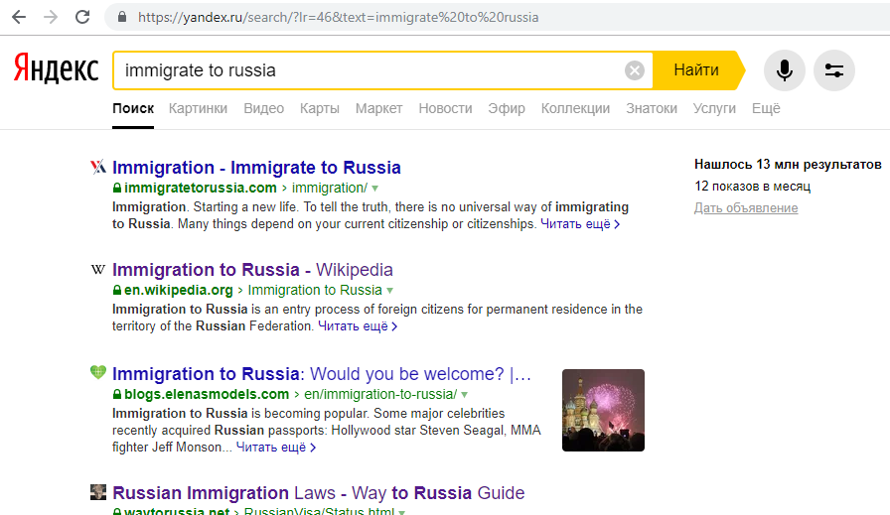
Task: Open the Знатоки tab
Action: (x=652, y=108)
